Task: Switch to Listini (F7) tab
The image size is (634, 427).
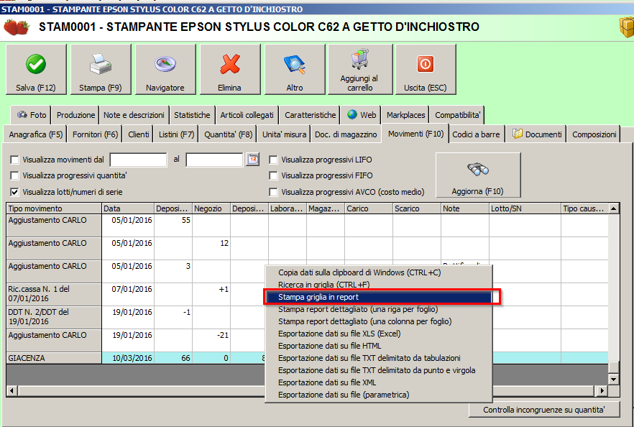Action: click(176, 134)
